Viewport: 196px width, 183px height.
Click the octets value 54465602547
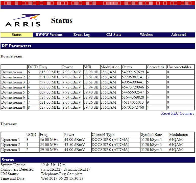click(133, 92)
